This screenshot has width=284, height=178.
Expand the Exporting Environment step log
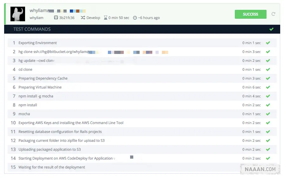click(38, 43)
